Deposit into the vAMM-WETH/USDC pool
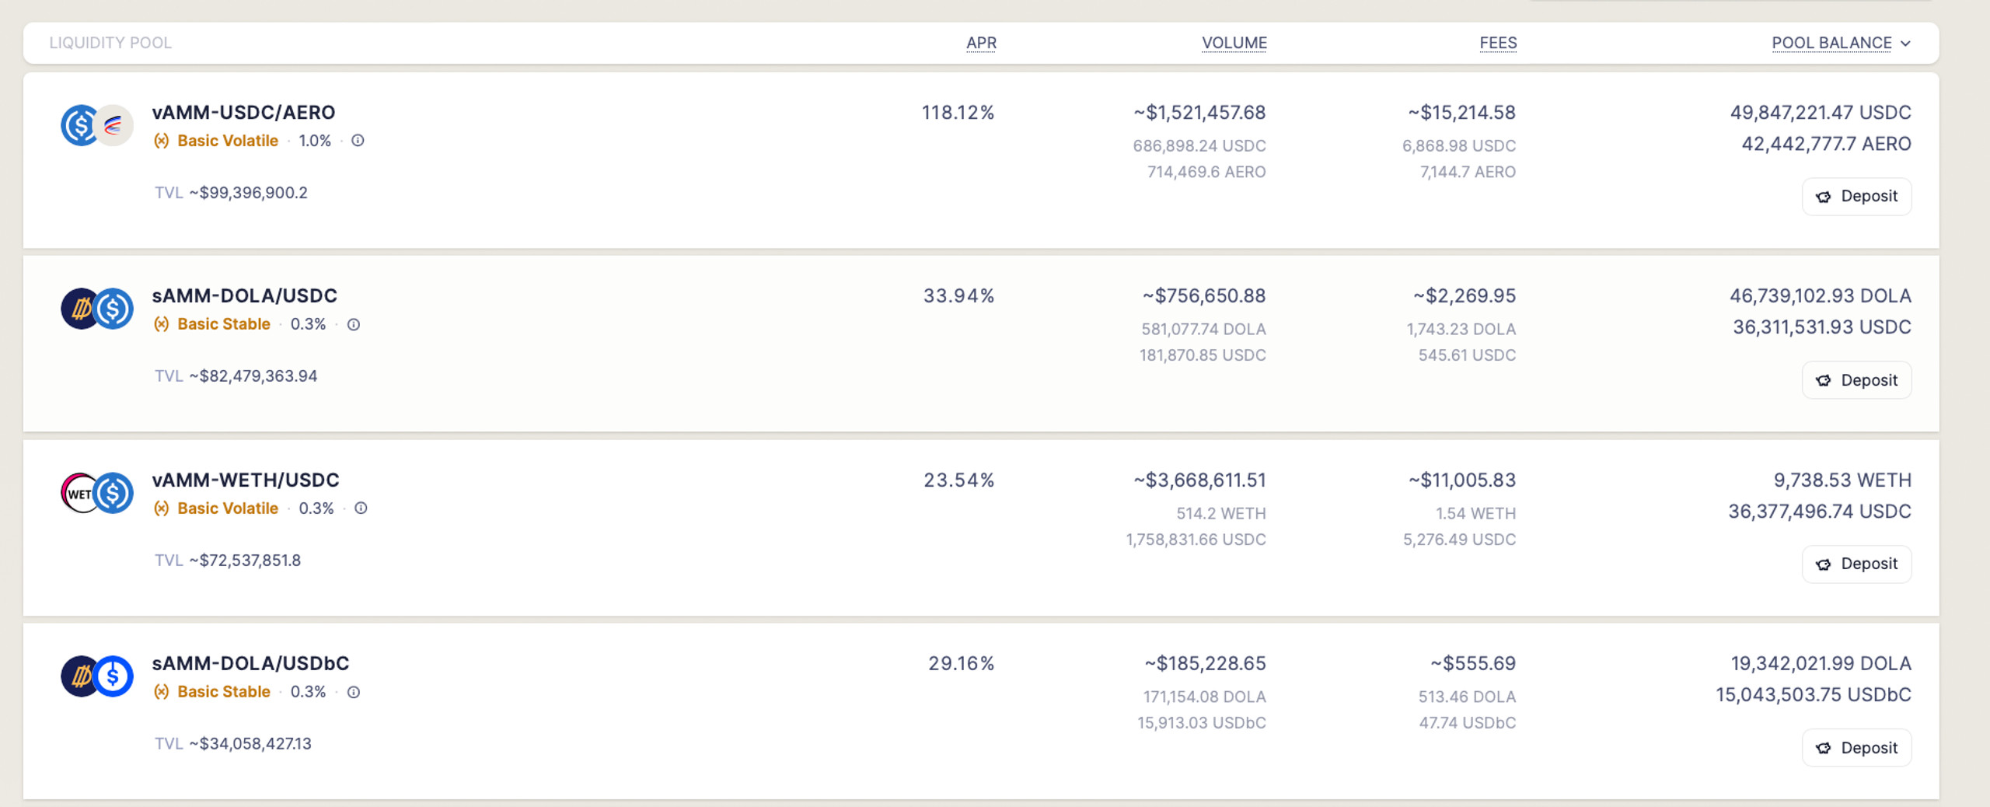 (x=1856, y=564)
